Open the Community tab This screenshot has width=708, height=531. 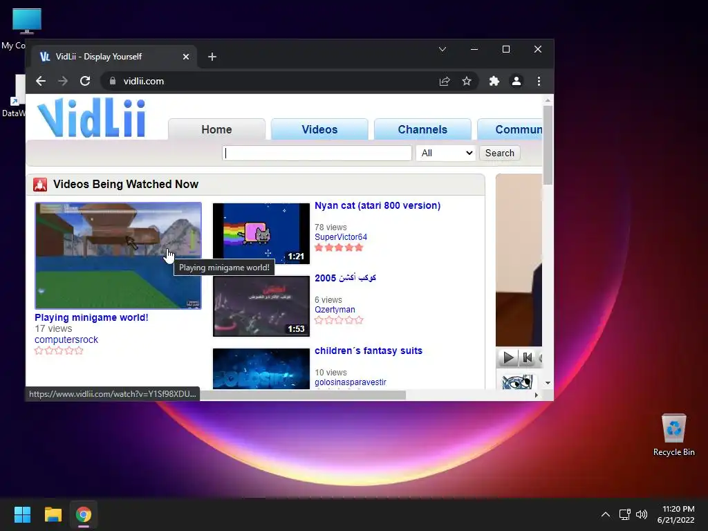(x=510, y=129)
